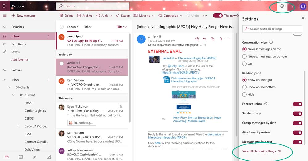This screenshot has height=161, width=308.
Task: Toggle the Attachment preview switch
Action: 298,133
